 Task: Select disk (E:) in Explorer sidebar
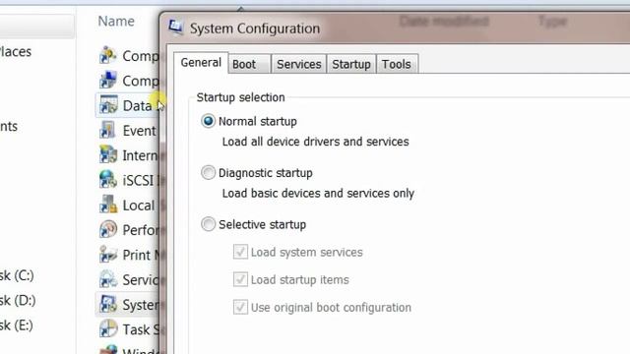[16, 325]
